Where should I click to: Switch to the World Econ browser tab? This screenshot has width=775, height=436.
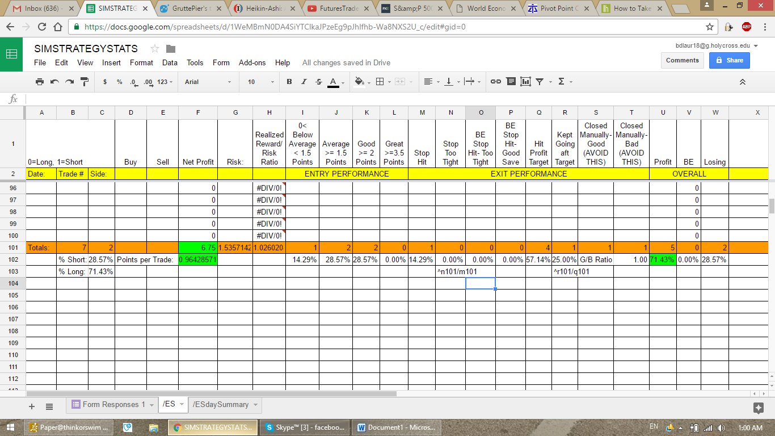click(x=486, y=9)
